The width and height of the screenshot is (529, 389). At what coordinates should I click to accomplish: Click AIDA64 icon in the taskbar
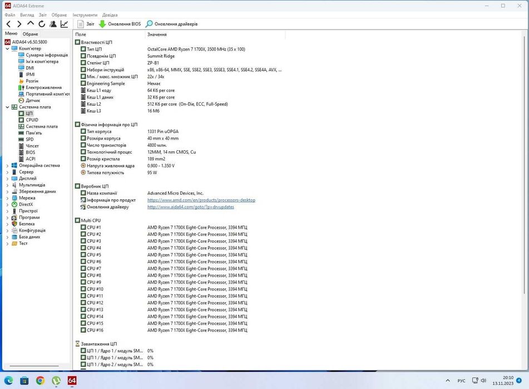[x=72, y=381]
